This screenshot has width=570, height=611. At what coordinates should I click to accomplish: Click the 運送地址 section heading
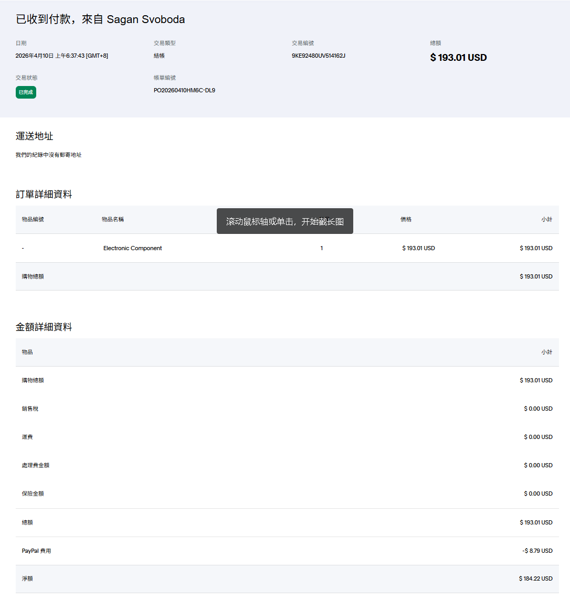coord(35,136)
